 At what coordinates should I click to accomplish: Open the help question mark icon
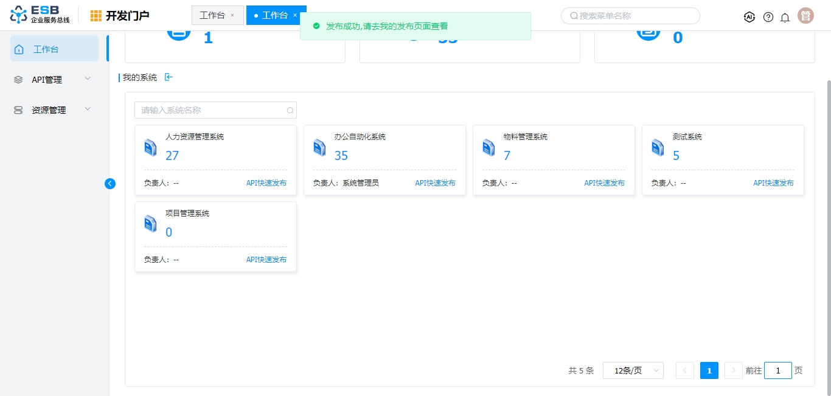click(x=768, y=17)
